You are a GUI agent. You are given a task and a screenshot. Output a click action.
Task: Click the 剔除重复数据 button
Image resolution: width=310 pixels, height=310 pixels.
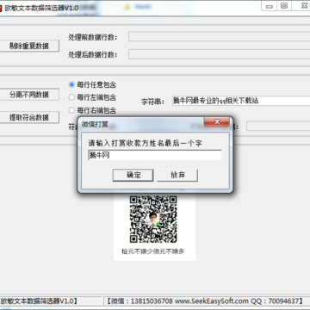(x=29, y=46)
